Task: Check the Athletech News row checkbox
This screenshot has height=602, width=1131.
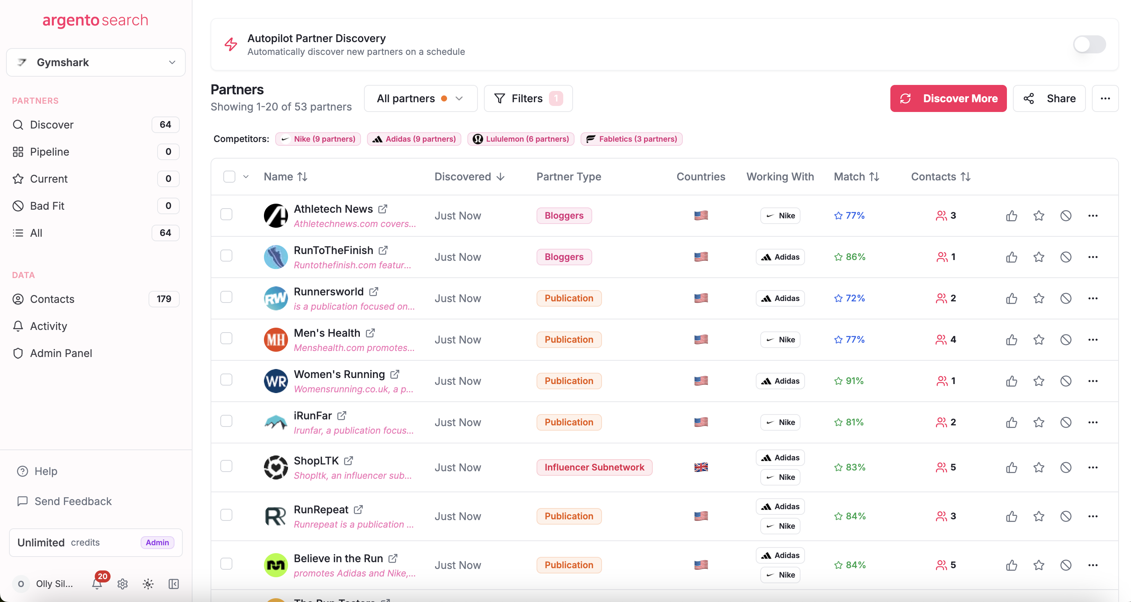Action: tap(226, 215)
